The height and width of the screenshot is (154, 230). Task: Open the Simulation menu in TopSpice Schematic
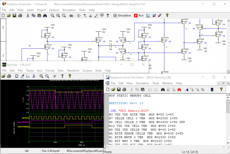point(69,10)
